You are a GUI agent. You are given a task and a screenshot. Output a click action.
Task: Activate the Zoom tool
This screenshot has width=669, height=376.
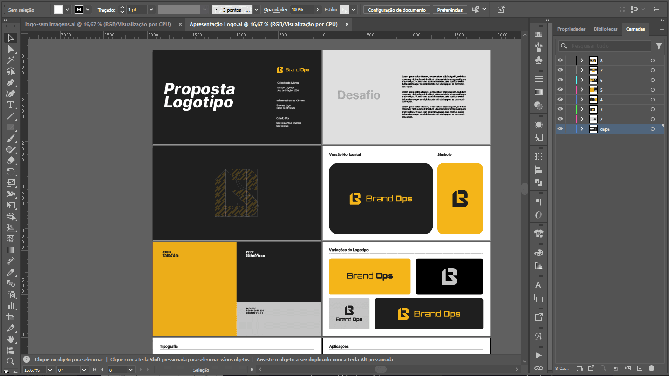pyautogui.click(x=11, y=361)
